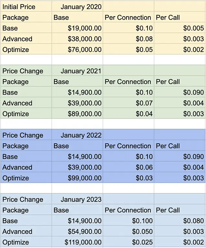Select the $19,000.00 base price cell
Viewport: 206px width, 248px height.
[x=84, y=28]
